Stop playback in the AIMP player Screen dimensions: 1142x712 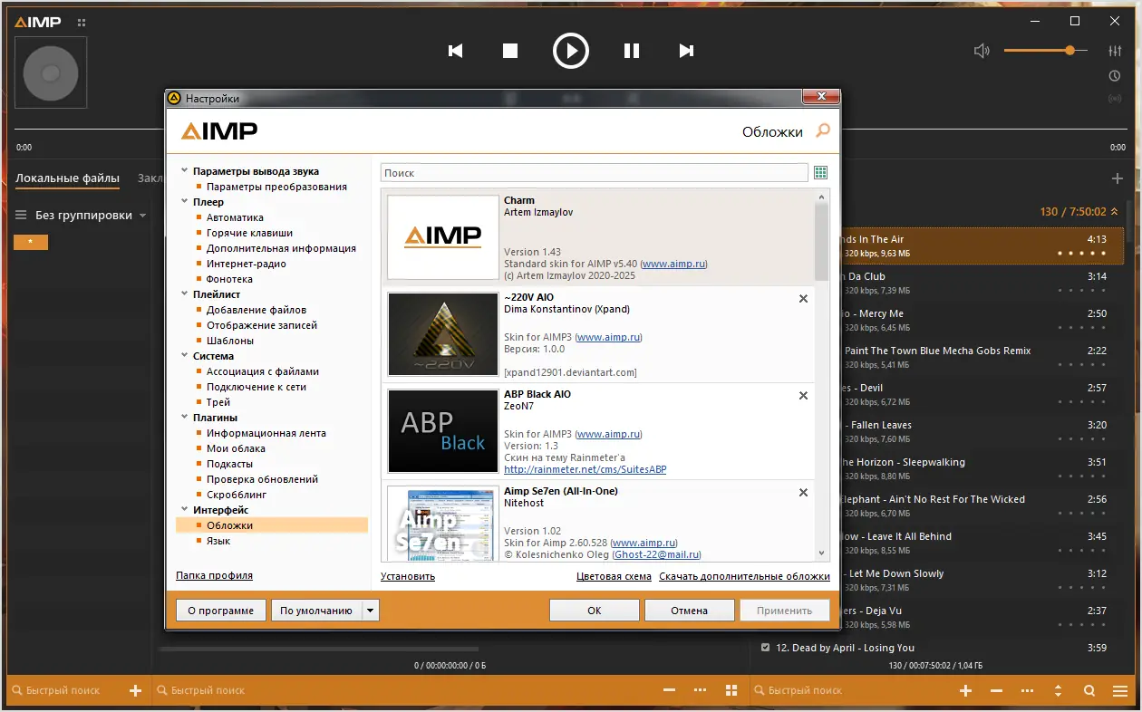point(510,51)
